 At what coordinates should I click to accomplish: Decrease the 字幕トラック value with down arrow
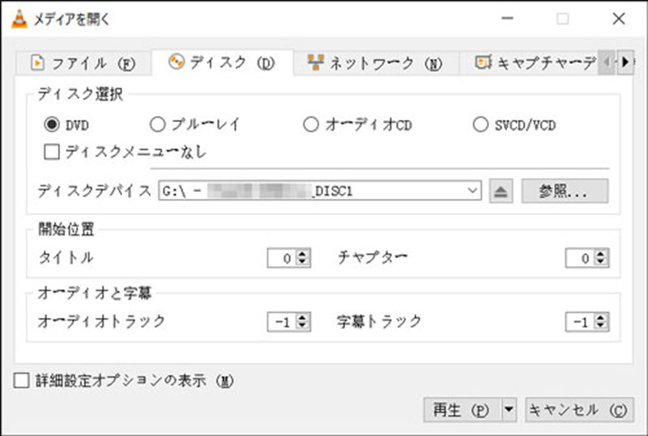point(600,326)
